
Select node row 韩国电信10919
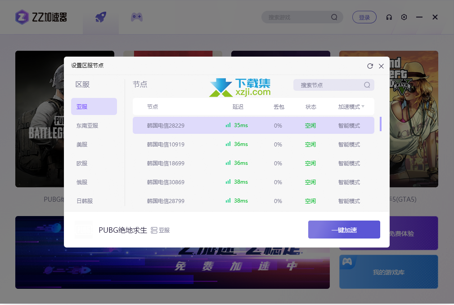(x=253, y=144)
